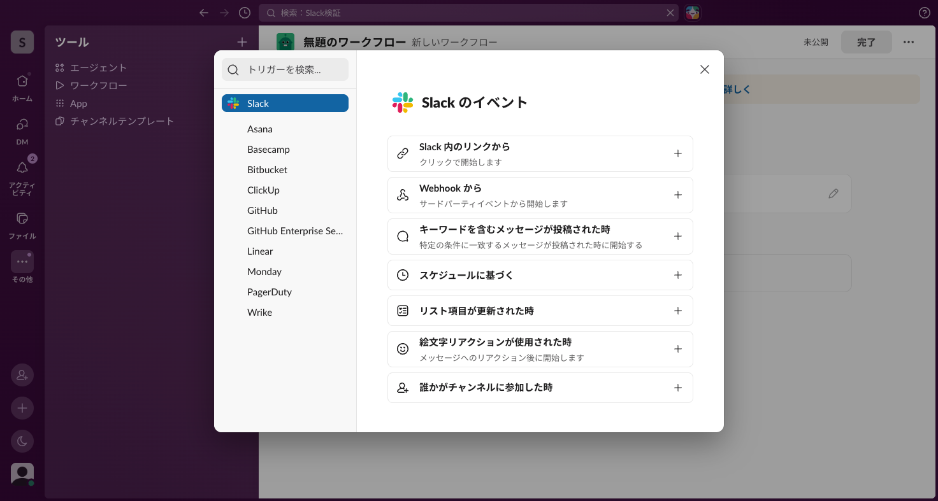Click the Webhook icon in trigger list
Image resolution: width=938 pixels, height=501 pixels.
coord(403,195)
